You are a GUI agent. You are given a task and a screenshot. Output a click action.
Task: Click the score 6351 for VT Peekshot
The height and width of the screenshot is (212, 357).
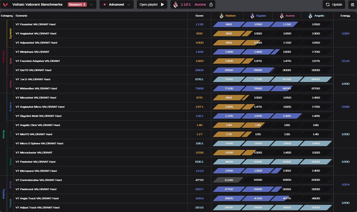click(199, 162)
